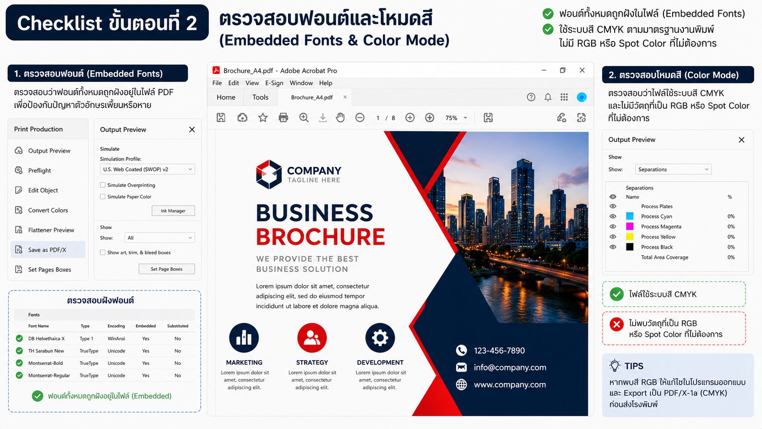This screenshot has width=762, height=429.
Task: Open Output Preview in Print Production
Action: point(49,151)
